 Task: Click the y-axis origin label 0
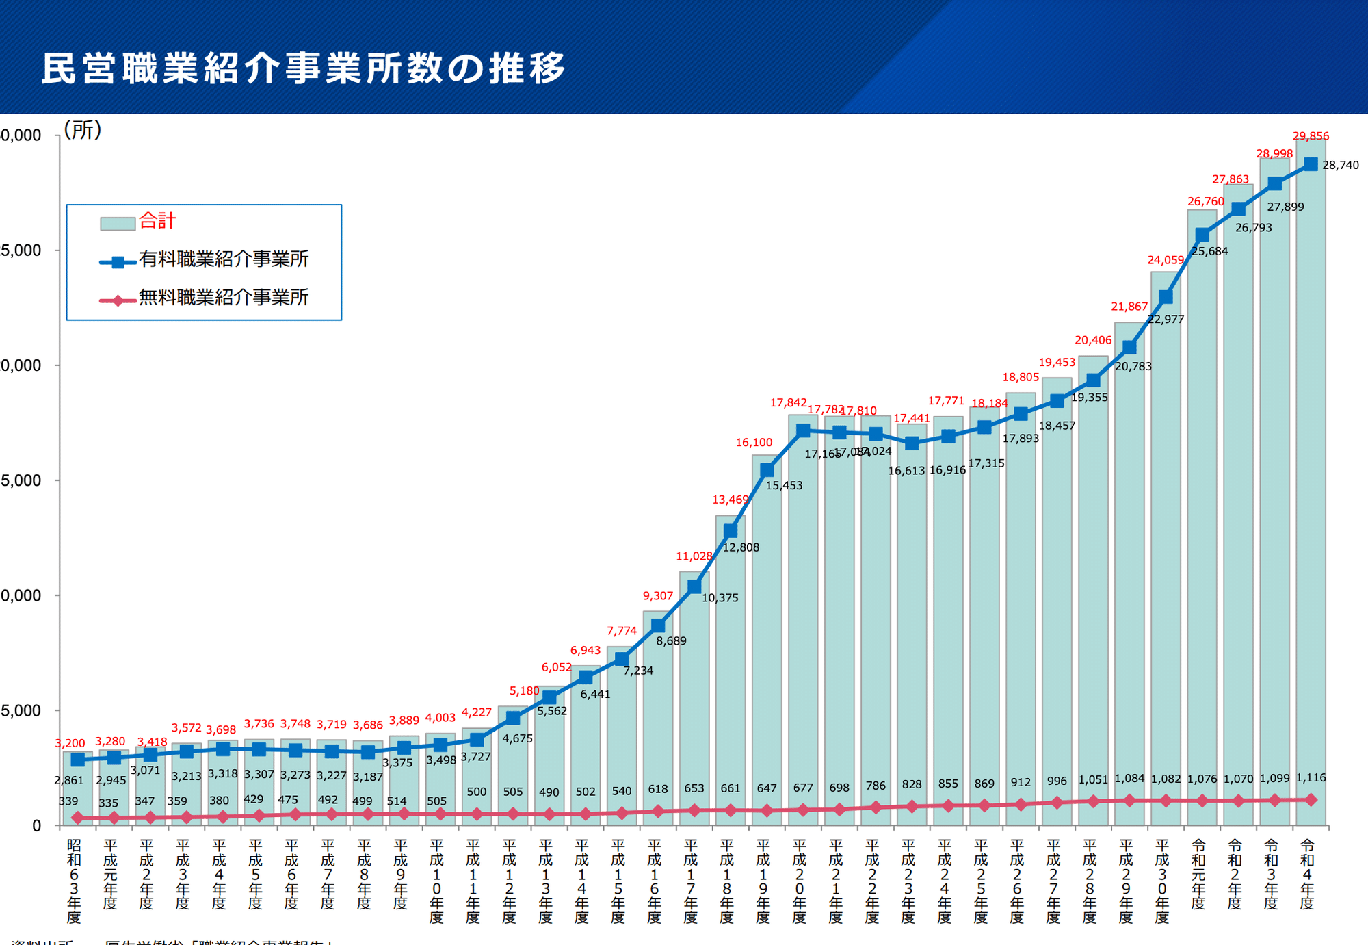(37, 826)
